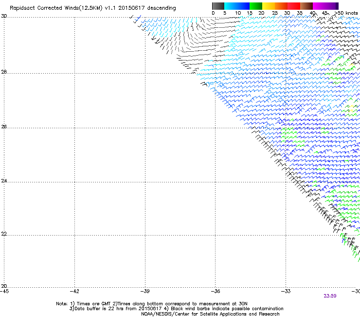Screen dimensions: 360x317
Task: Click the magenta 40-45 knots color segment
Action: (x=319, y=6)
